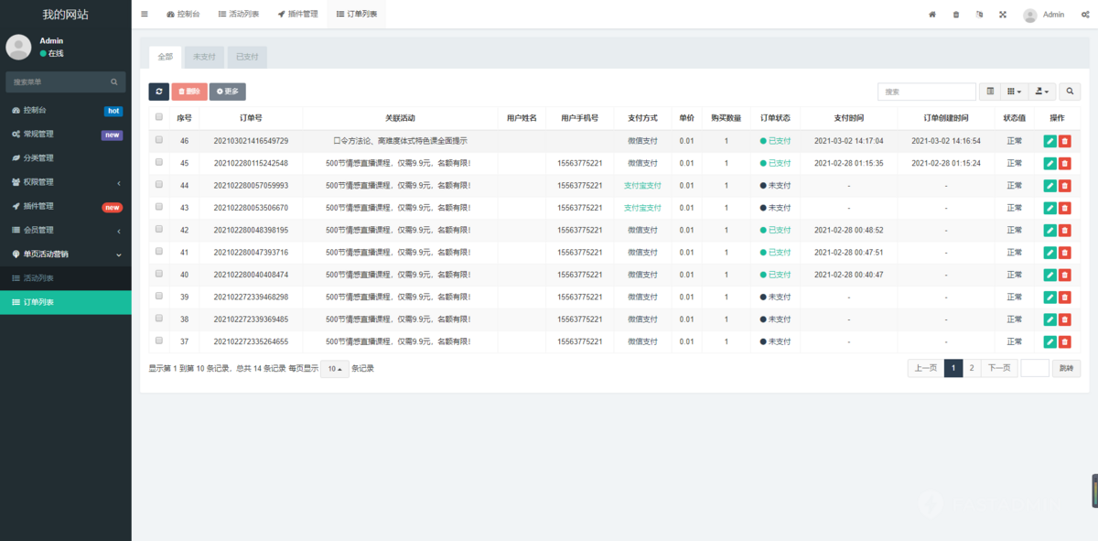Edit order number 45
The width and height of the screenshot is (1098, 541).
tap(1050, 163)
